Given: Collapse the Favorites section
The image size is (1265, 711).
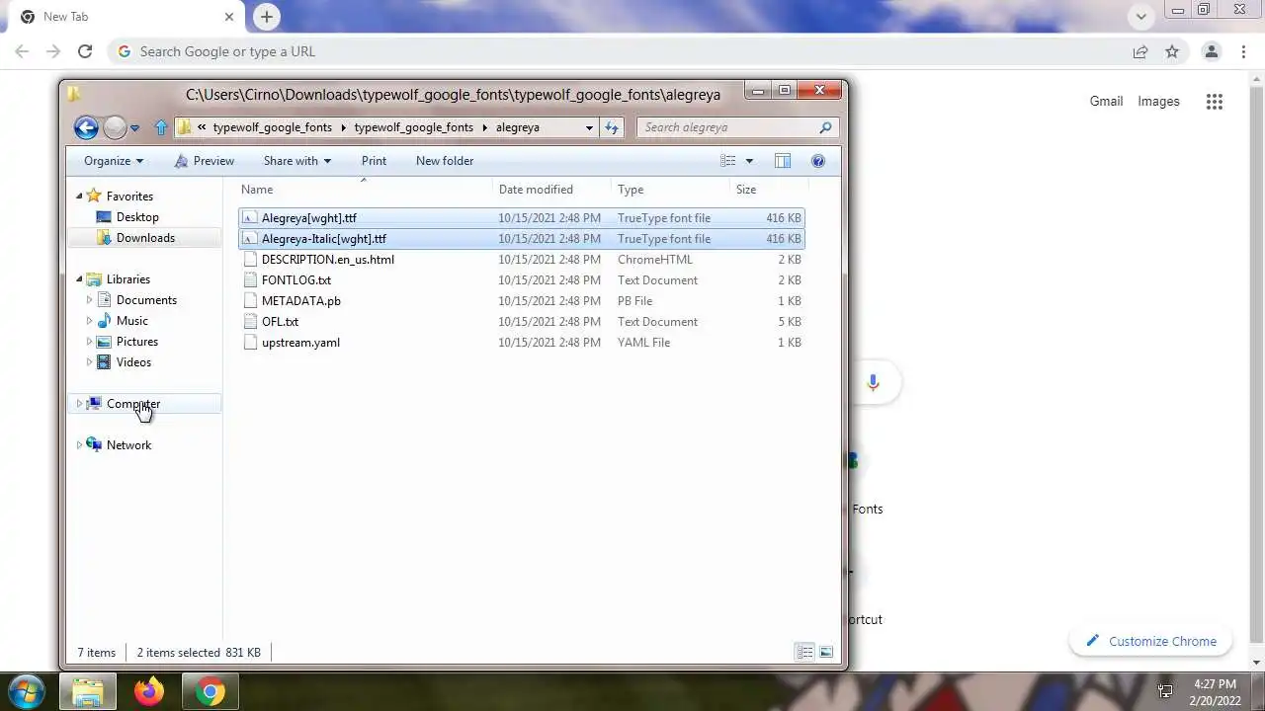Looking at the screenshot, I should click(79, 196).
